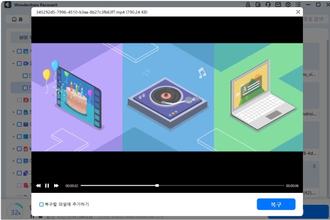Select the envelope email category icon
330x220 pixels.
26,124
